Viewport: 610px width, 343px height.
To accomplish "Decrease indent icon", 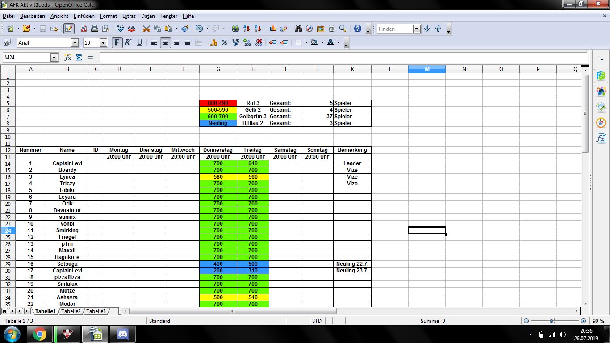I will [273, 42].
